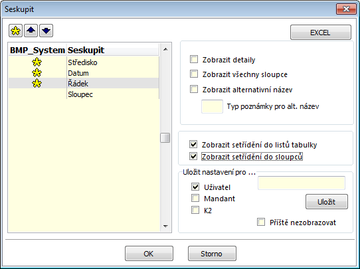The height and width of the screenshot is (269, 360).
Task: Click the EXCEL export button
Action: click(321, 33)
